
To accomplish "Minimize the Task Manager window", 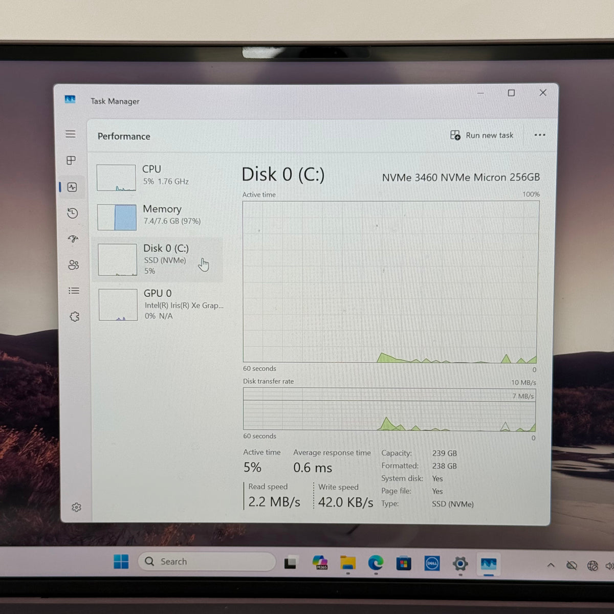I will (480, 93).
